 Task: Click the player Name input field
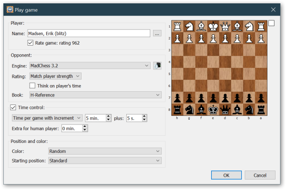tap(89, 33)
